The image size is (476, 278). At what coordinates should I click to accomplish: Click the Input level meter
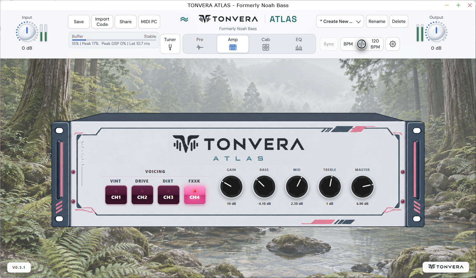(44, 33)
